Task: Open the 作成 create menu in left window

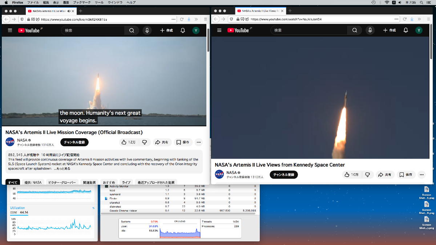Action: [166, 30]
